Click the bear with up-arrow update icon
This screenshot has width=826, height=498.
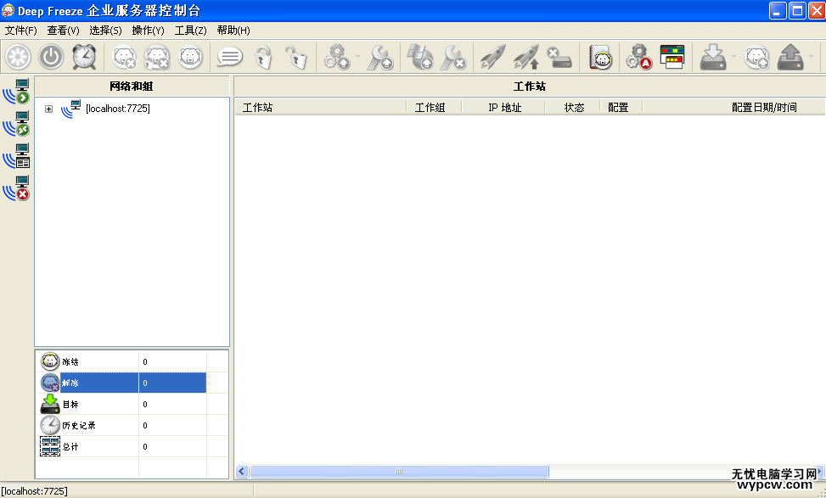pos(757,57)
